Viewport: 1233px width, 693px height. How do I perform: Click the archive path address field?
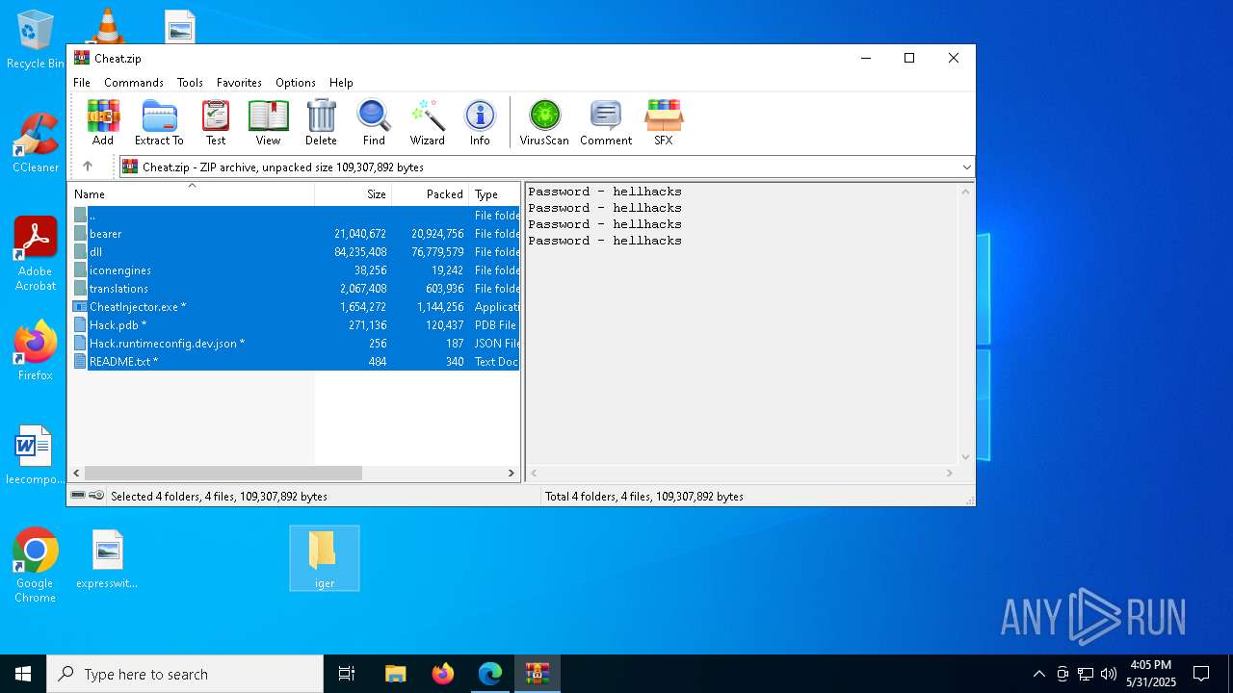point(546,167)
